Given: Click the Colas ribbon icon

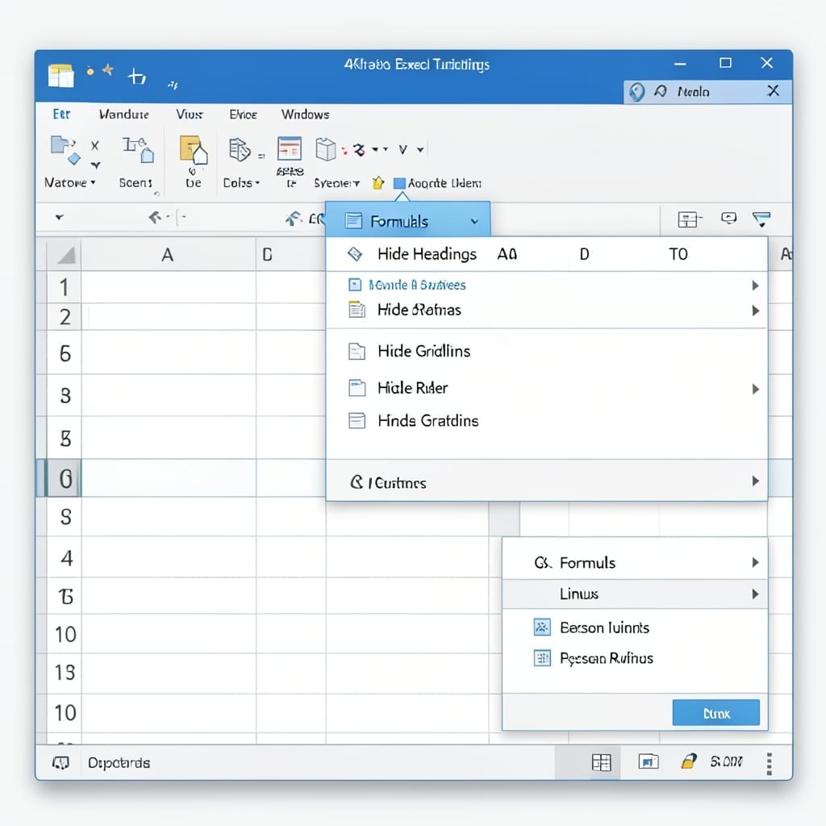Looking at the screenshot, I should click(x=239, y=149).
